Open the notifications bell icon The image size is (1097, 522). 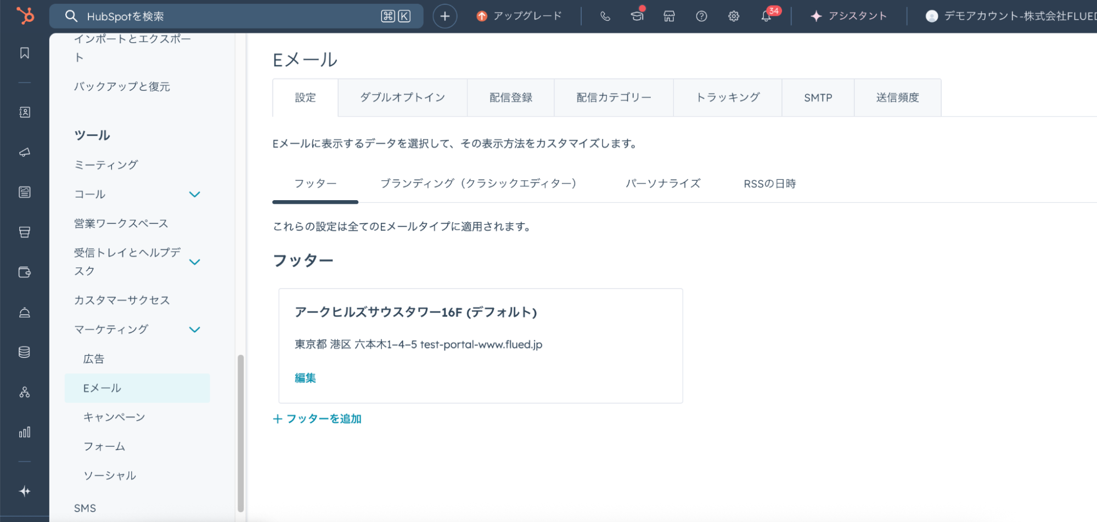click(x=766, y=16)
